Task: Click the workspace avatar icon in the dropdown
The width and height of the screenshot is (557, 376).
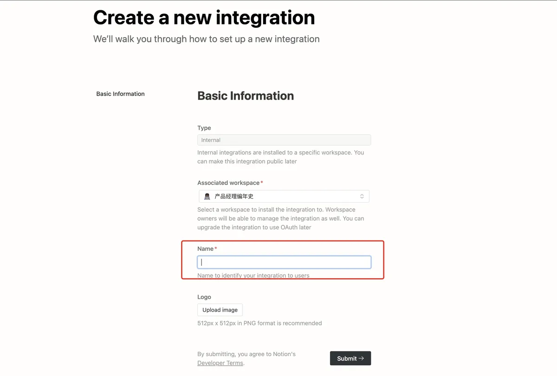Action: click(207, 197)
